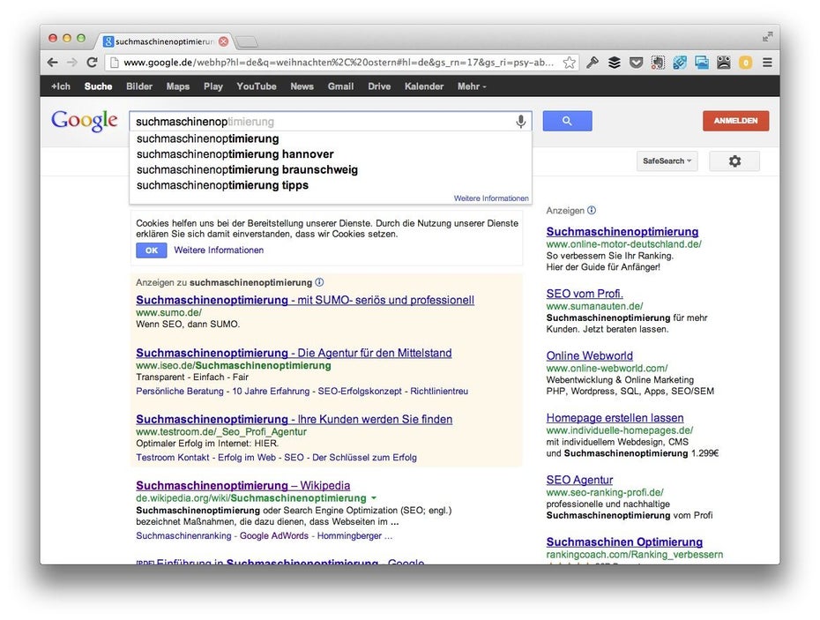Click the Pocket extension icon
Viewport: 820px width, 620px height.
click(636, 63)
